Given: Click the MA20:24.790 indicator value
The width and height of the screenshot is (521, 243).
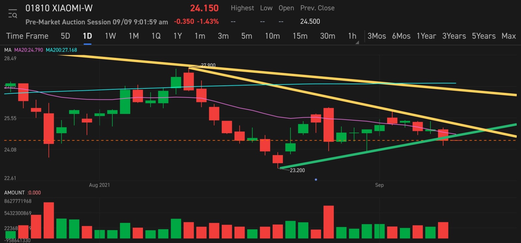Looking at the screenshot, I should coord(29,50).
